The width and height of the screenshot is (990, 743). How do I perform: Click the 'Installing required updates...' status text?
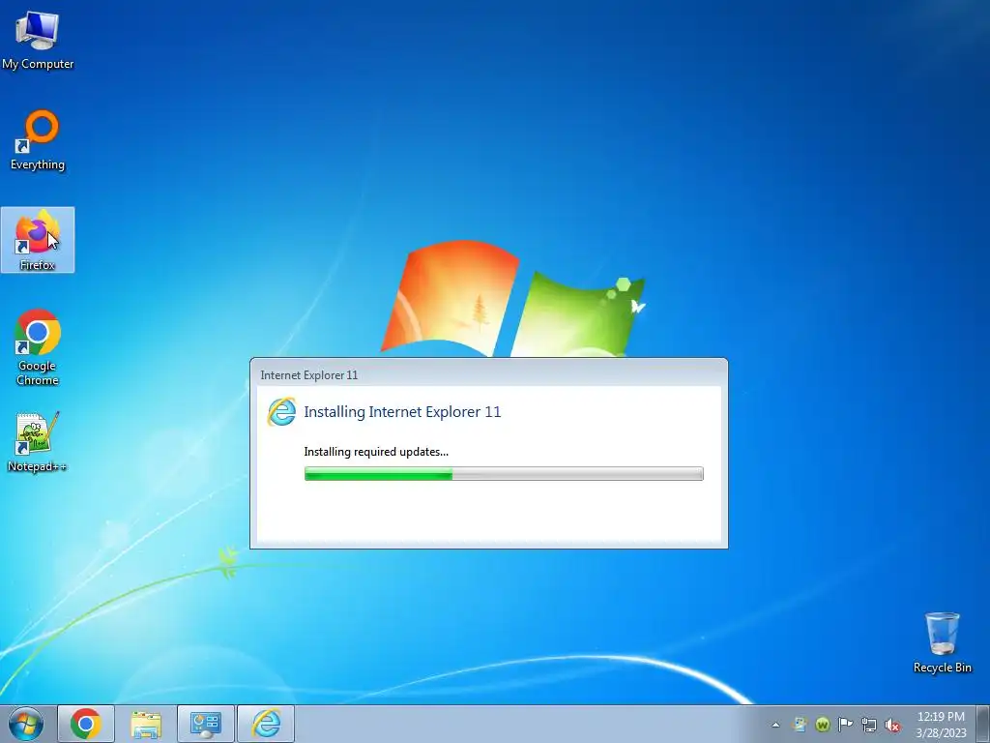click(376, 452)
